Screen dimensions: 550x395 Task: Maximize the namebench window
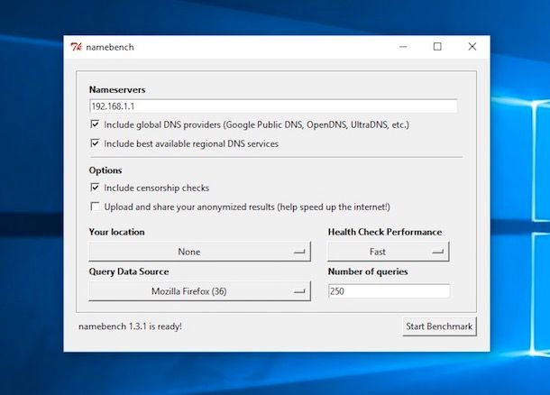(437, 47)
